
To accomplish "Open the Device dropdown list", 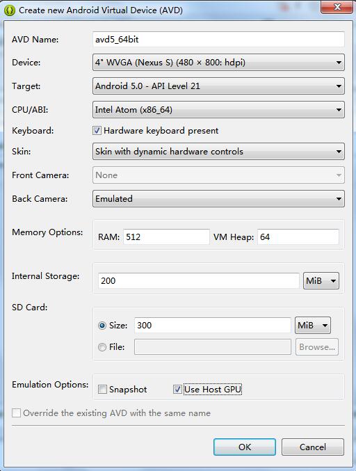I will pyautogui.click(x=218, y=63).
